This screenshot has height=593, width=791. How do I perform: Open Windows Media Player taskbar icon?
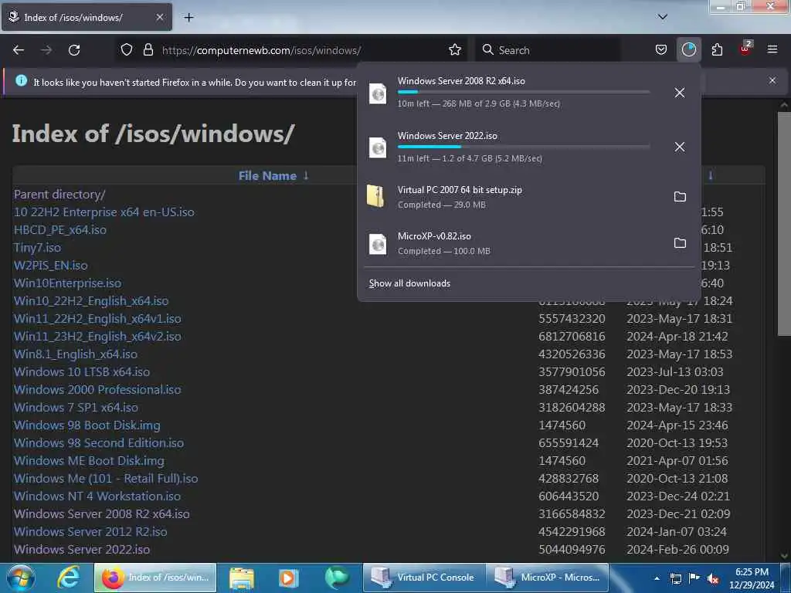(x=289, y=578)
